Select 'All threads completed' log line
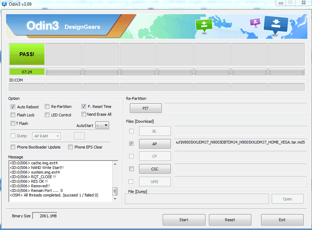This screenshot has height=230, width=312. 54,195
